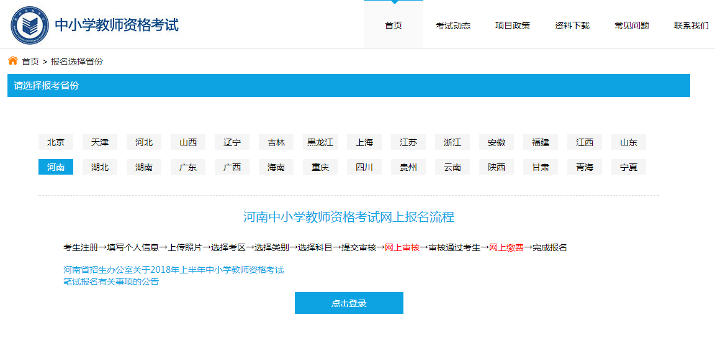Pick 山东 province
Screen dimensions: 715x353
[629, 142]
